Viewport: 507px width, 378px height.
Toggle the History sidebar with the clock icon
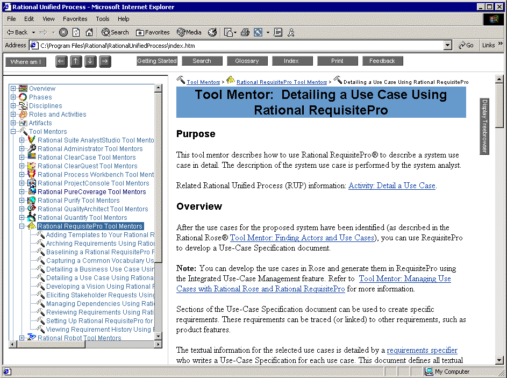[212, 32]
